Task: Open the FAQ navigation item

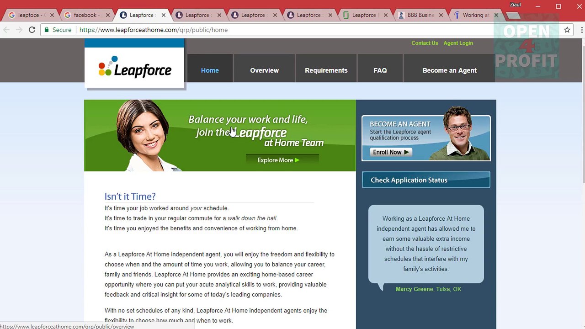Action: click(380, 70)
